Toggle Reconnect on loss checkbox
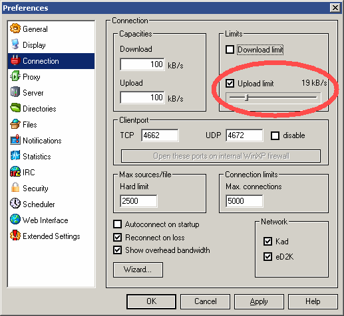The width and height of the screenshot is (344, 316). 117,237
